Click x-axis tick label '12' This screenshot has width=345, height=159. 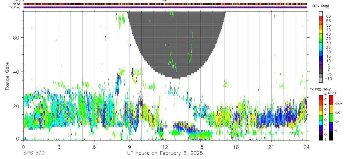click(165, 147)
